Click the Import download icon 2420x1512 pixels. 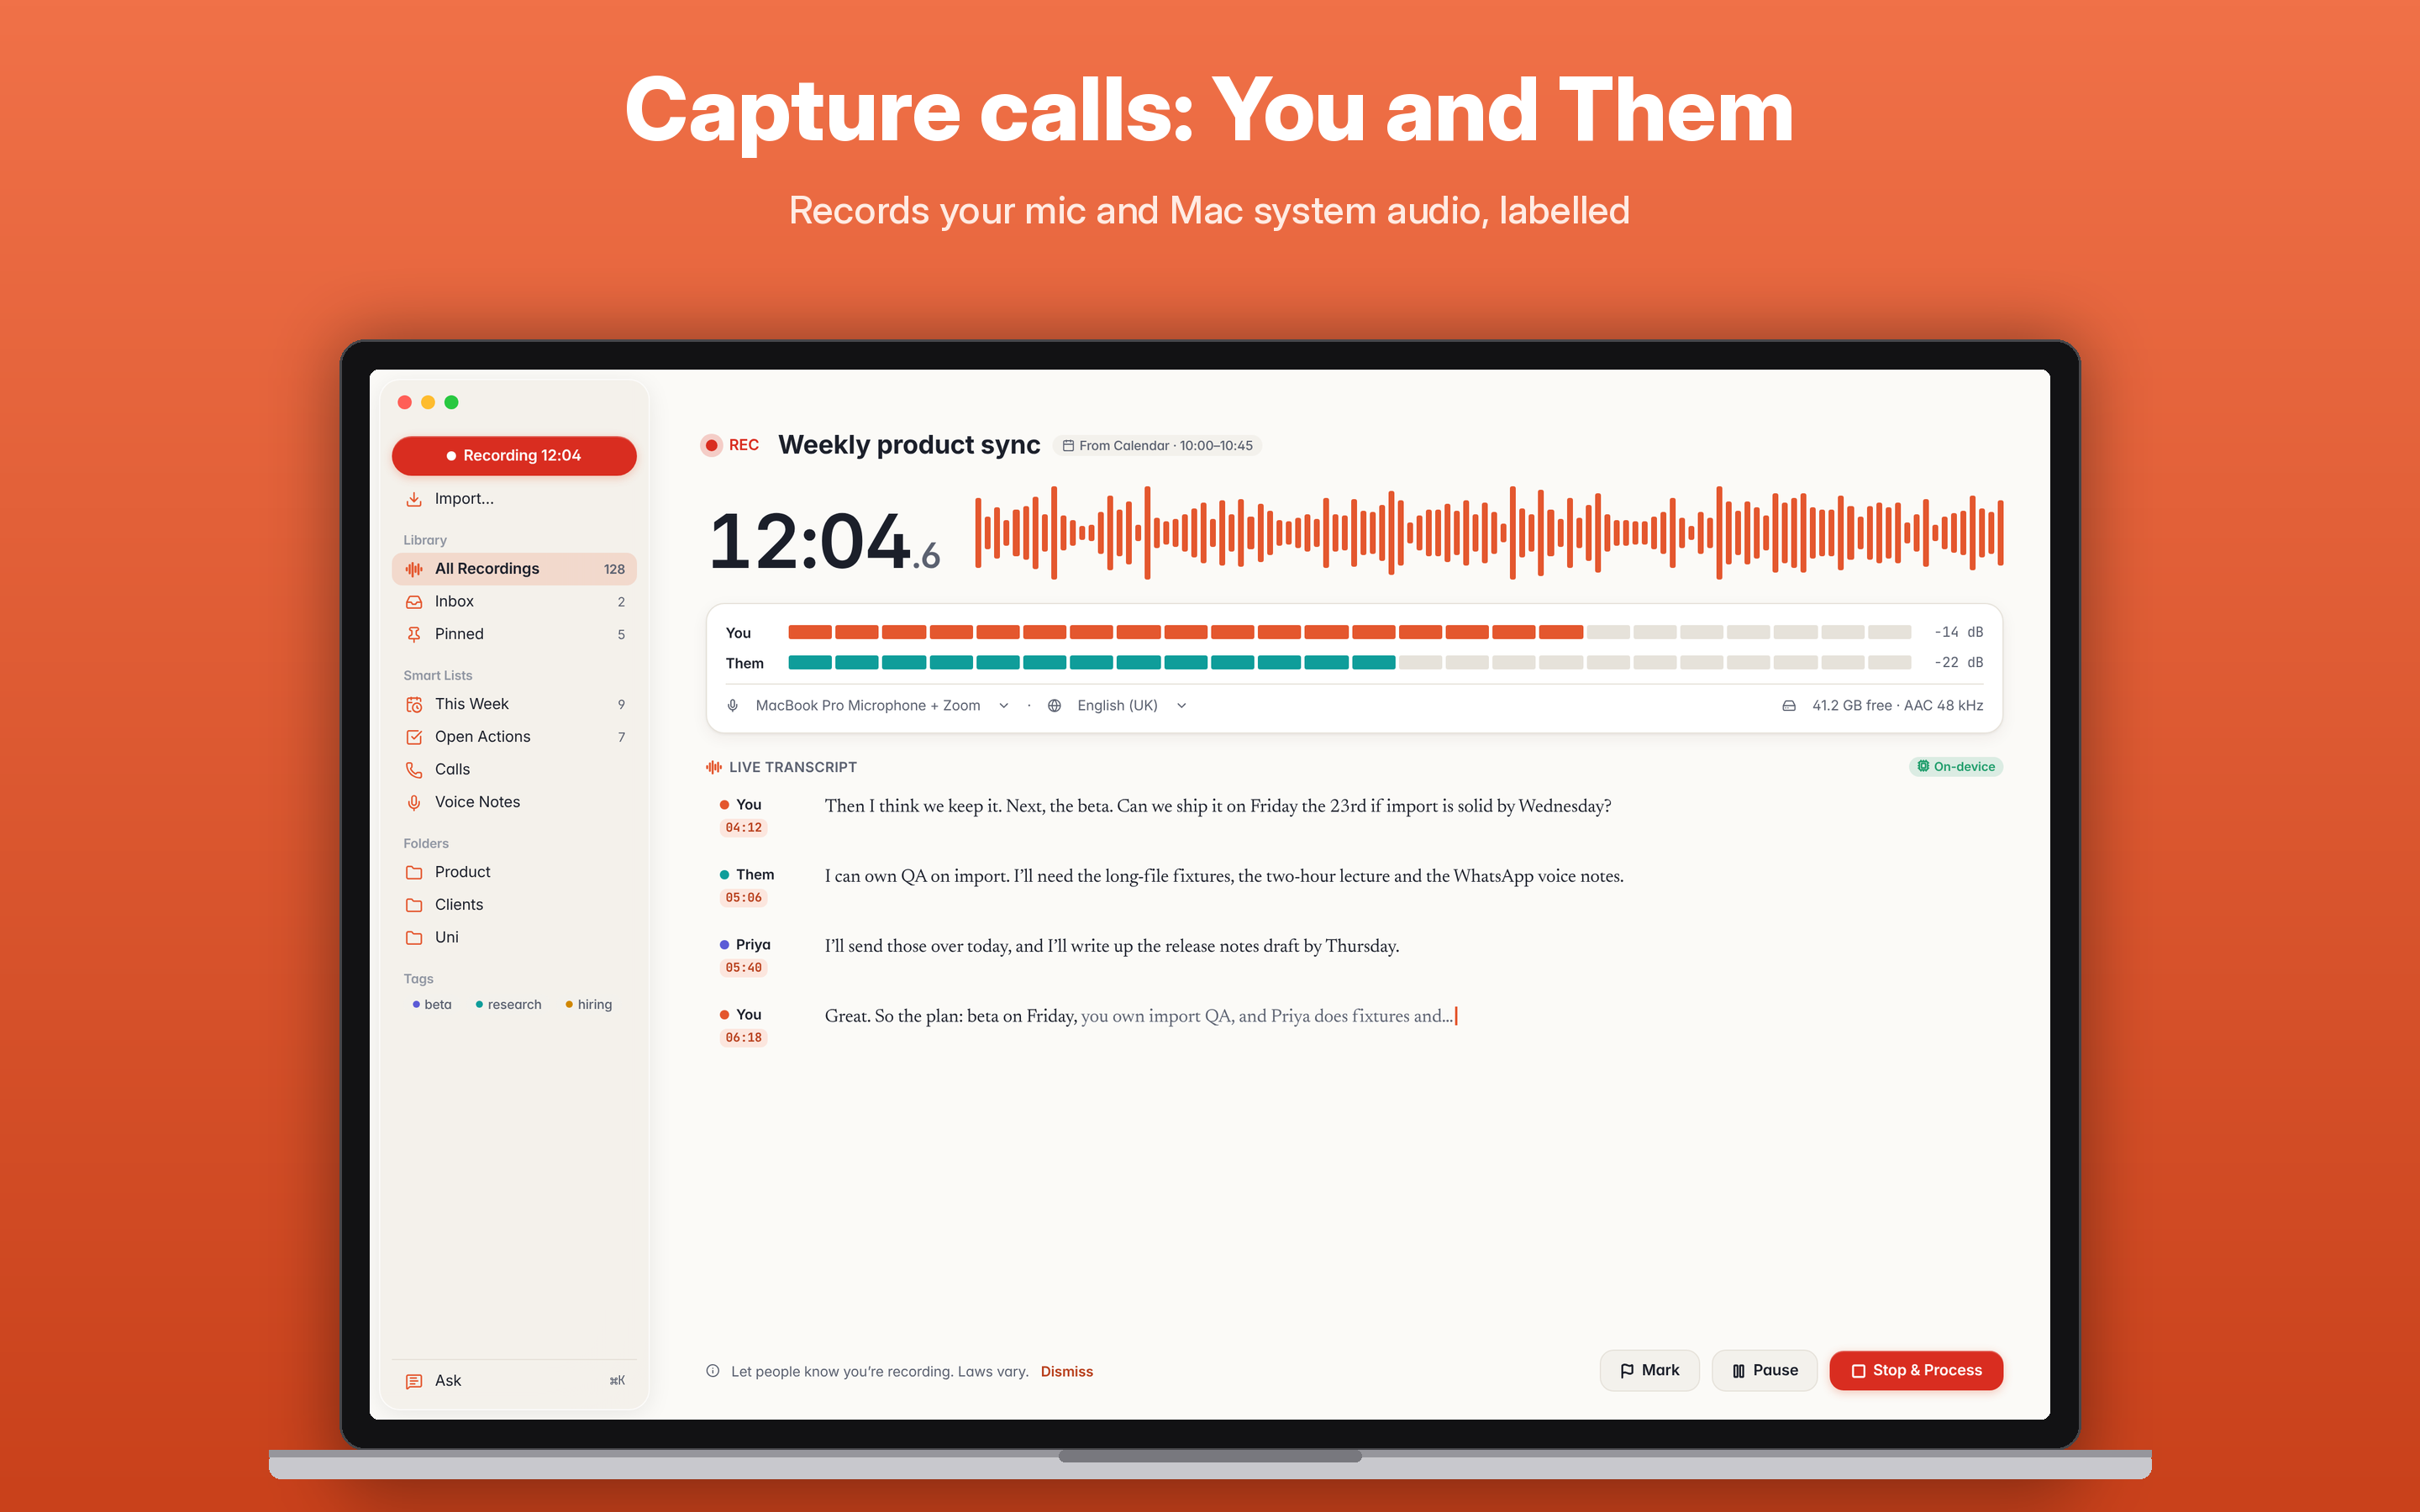(x=414, y=499)
